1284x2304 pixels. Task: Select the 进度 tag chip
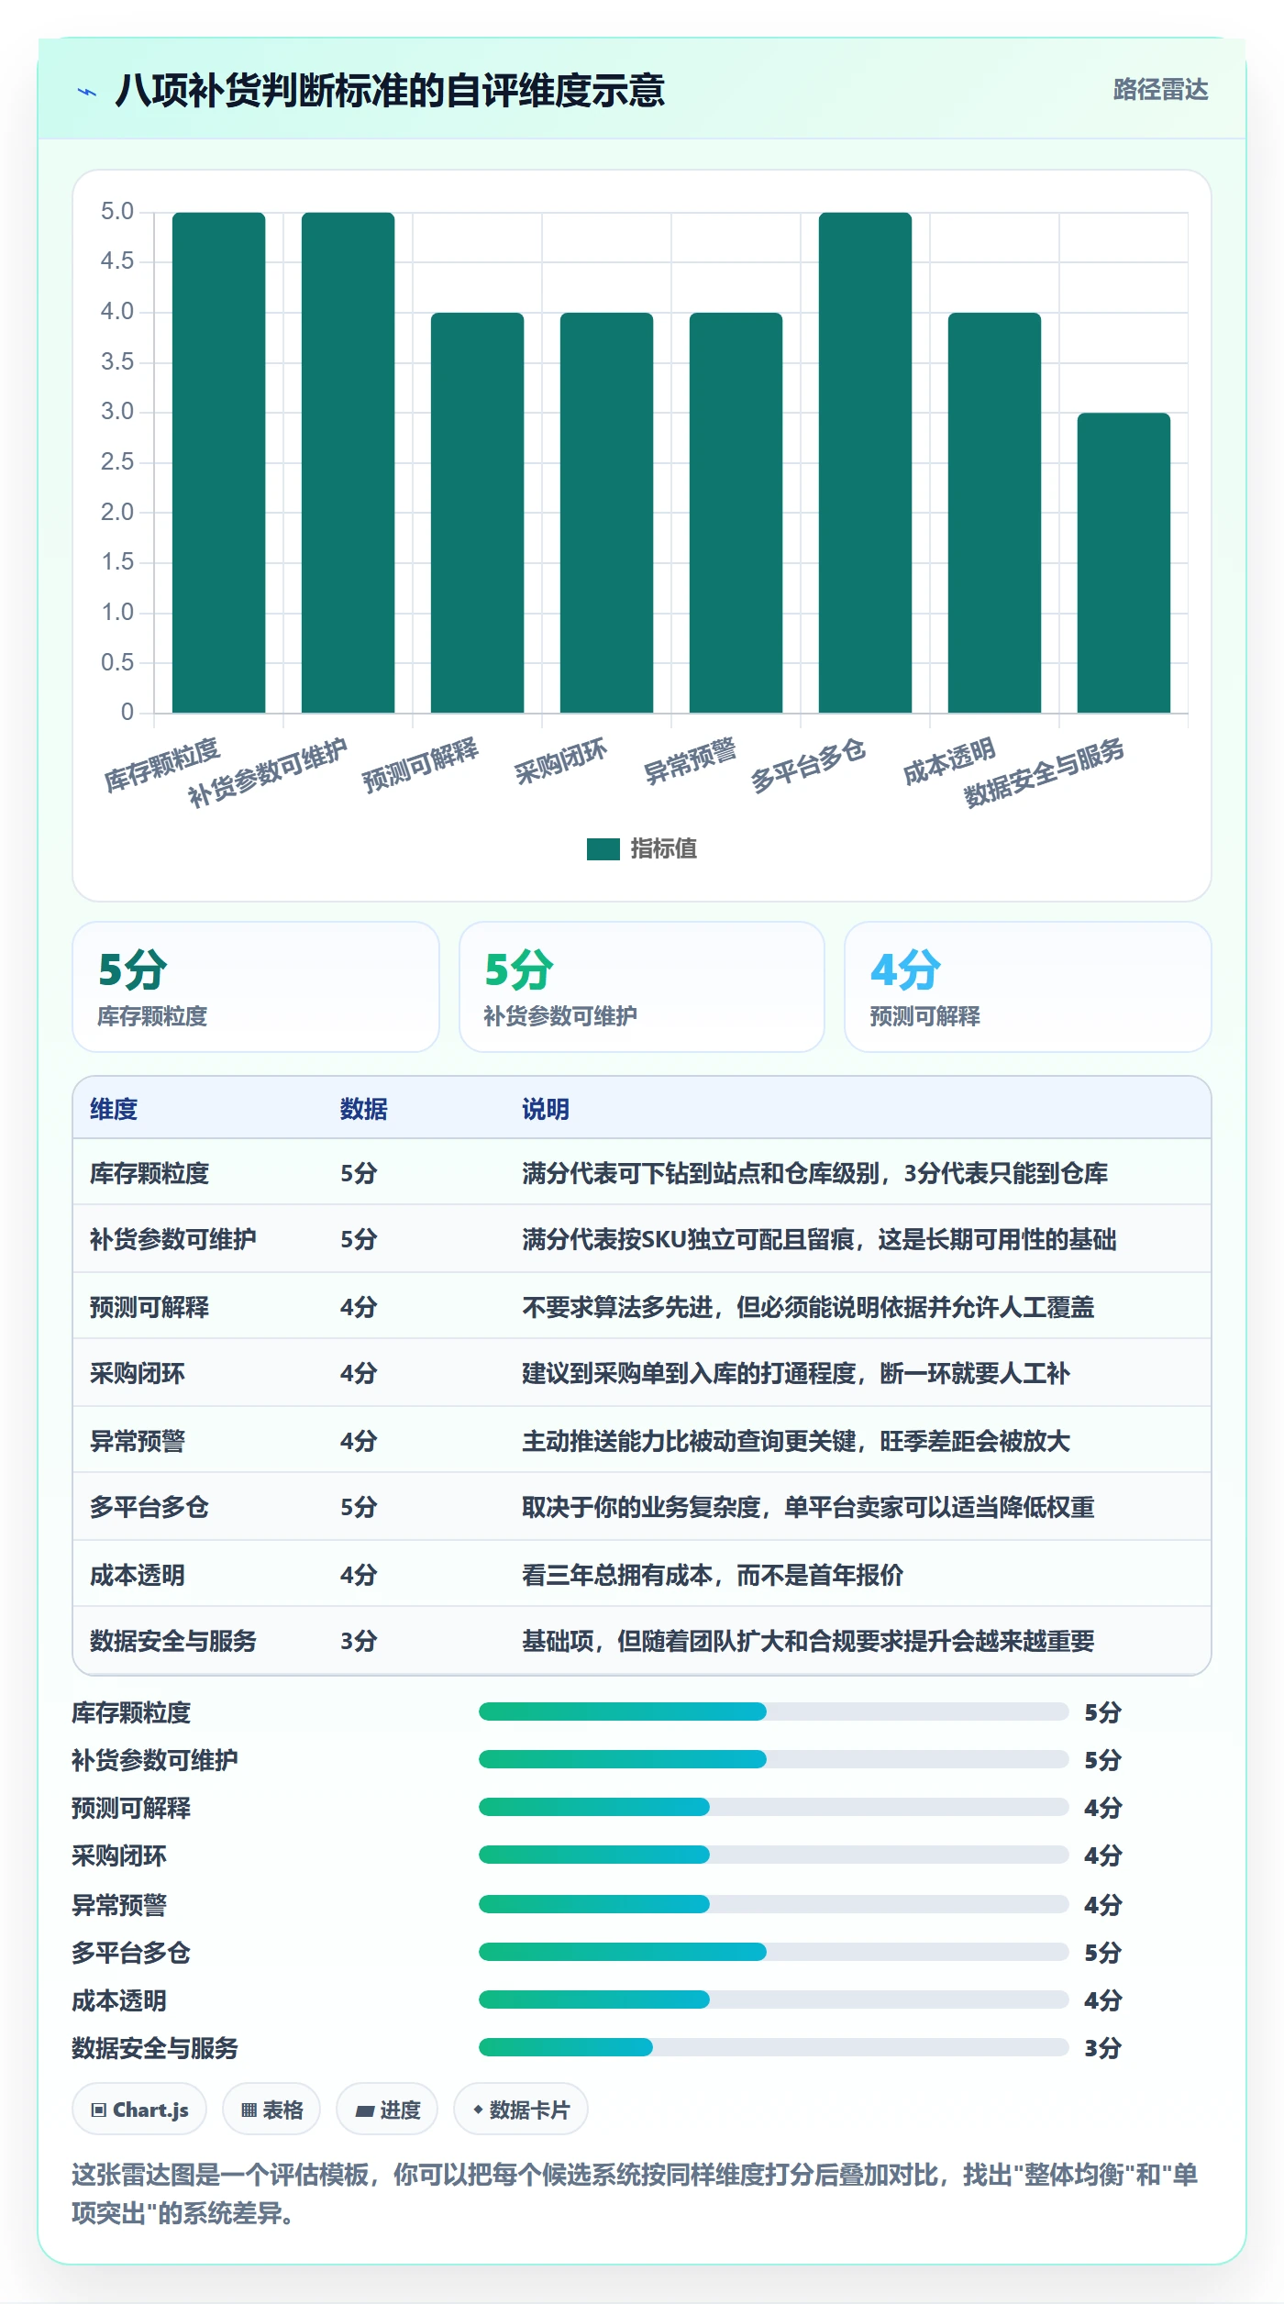[x=387, y=2110]
